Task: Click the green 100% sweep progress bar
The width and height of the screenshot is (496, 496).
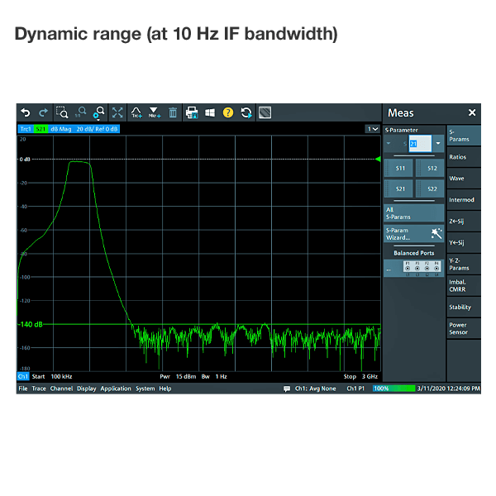Action: coord(393,389)
